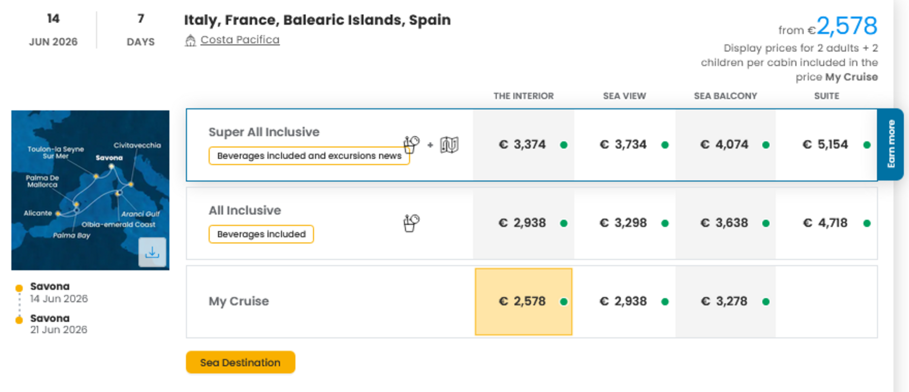Choose Super All Inclusive Suite price €5,154
Viewport: 909px width, 392px height.
(826, 145)
